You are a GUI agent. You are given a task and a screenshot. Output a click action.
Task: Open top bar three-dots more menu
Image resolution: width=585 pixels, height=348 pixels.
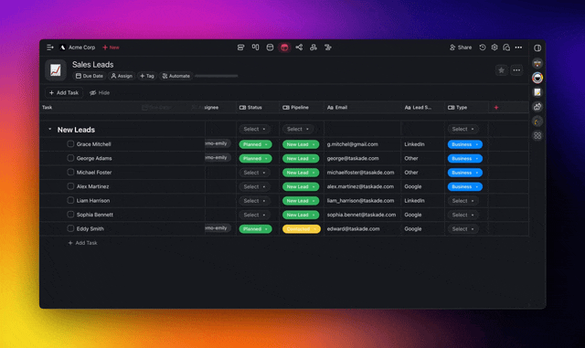click(518, 47)
